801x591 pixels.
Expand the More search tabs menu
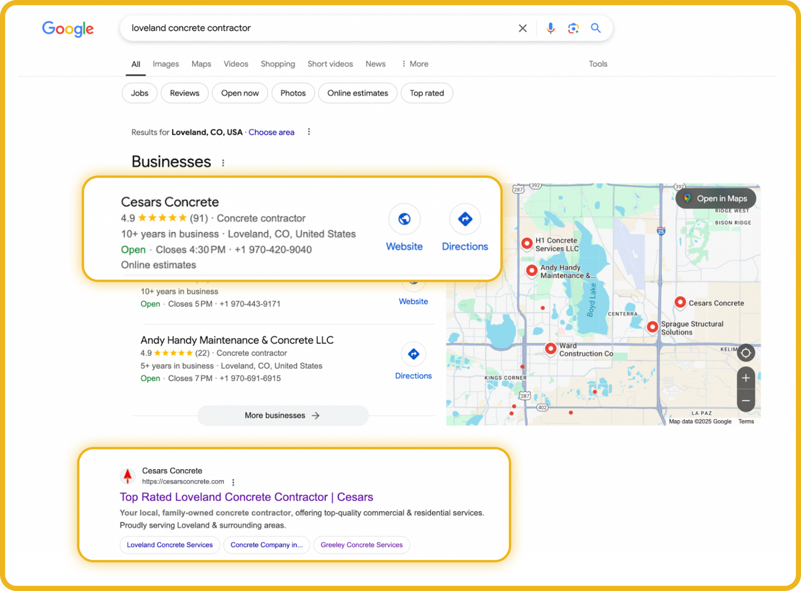coord(415,64)
